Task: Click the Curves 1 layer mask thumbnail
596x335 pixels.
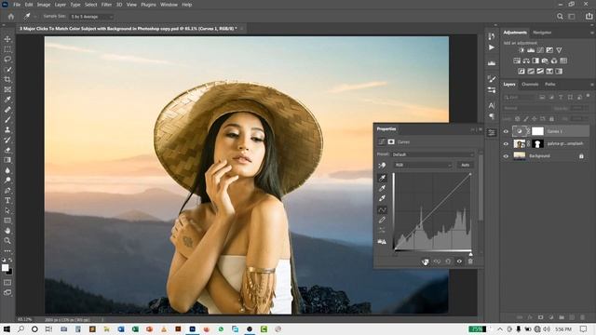Action: [x=537, y=131]
